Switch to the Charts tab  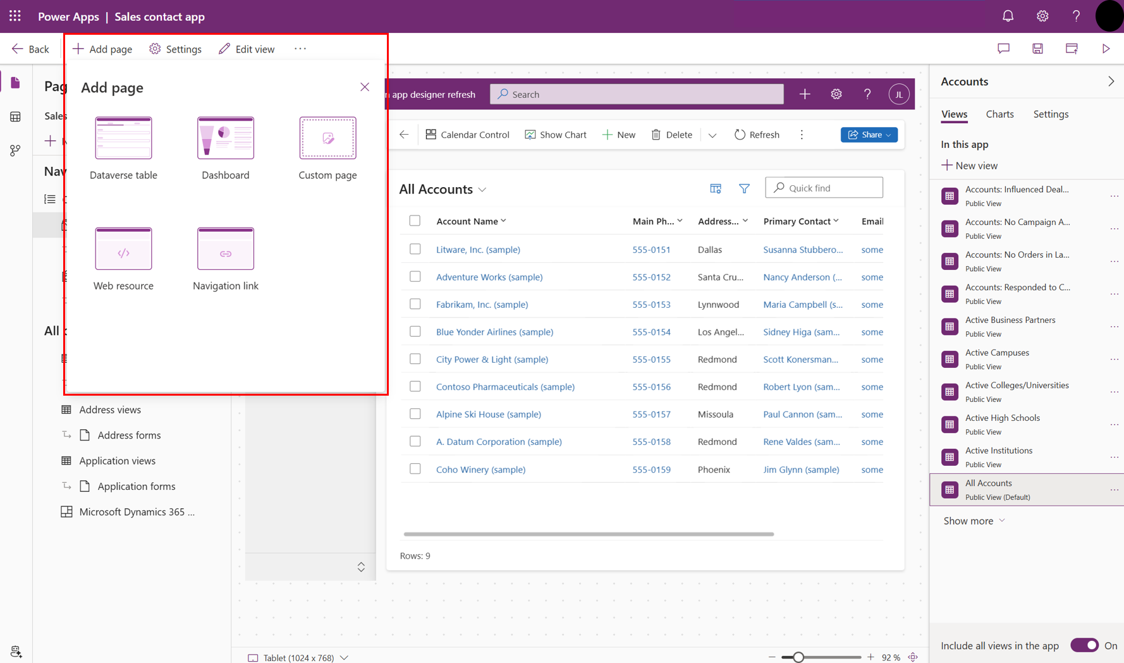pos(999,114)
